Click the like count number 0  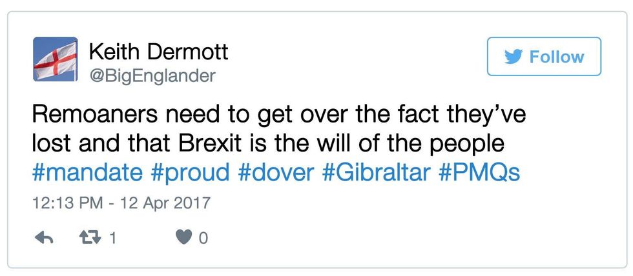pyautogui.click(x=203, y=239)
